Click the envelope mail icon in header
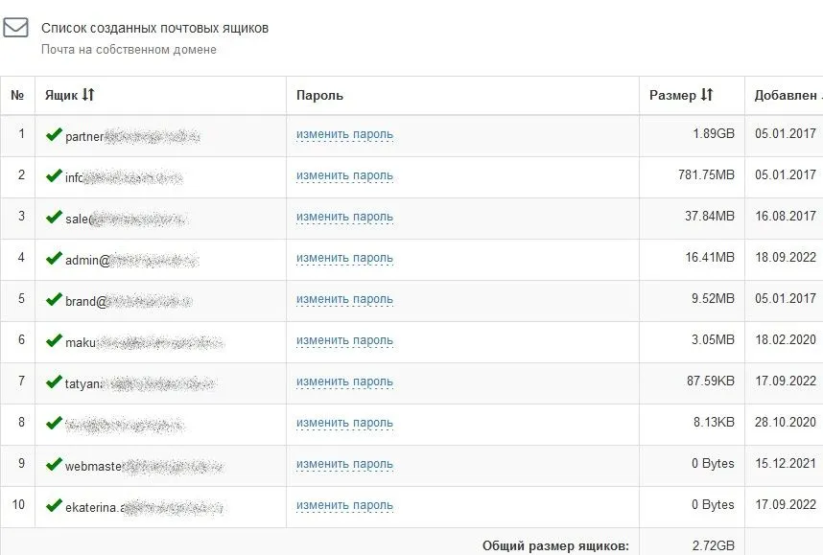The image size is (823, 555). (15, 28)
